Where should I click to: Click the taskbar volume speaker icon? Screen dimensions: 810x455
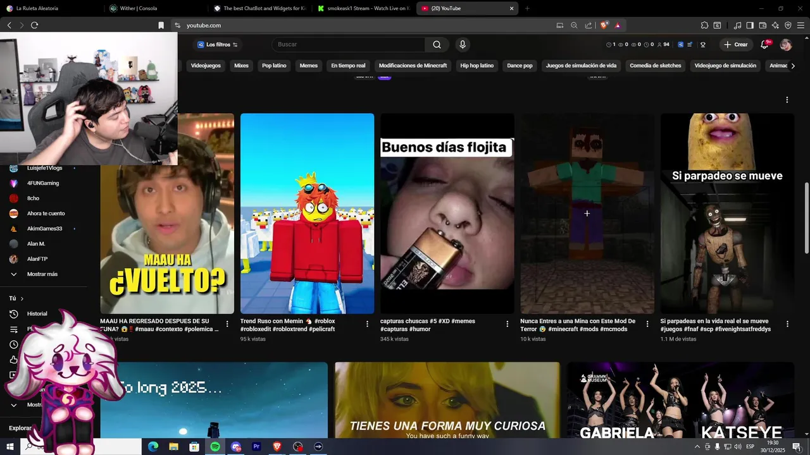[x=737, y=447]
